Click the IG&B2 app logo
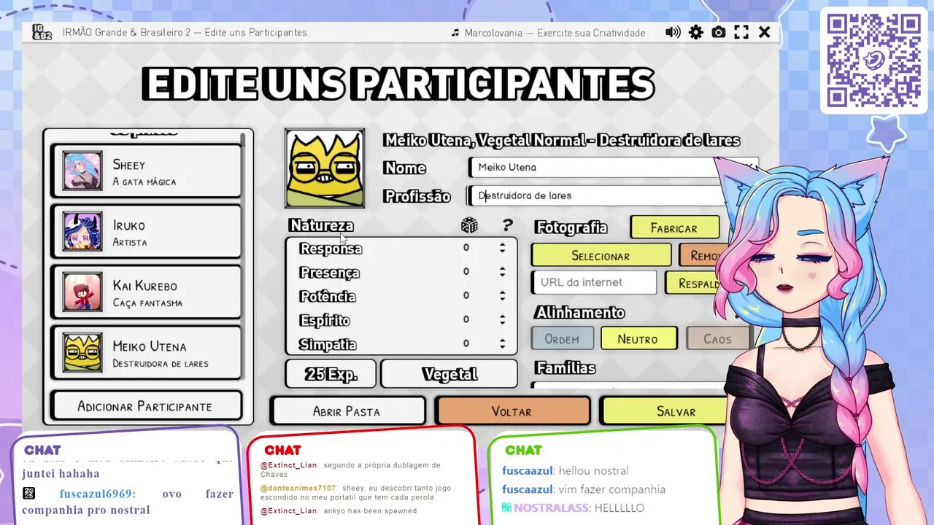This screenshot has width=934, height=525. (x=42, y=32)
